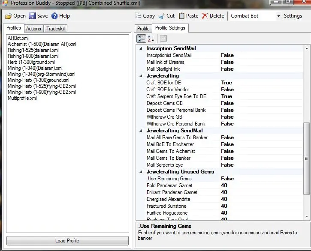Select the Craft BOE for DE value
311x251 pixels.
[x=226, y=83]
